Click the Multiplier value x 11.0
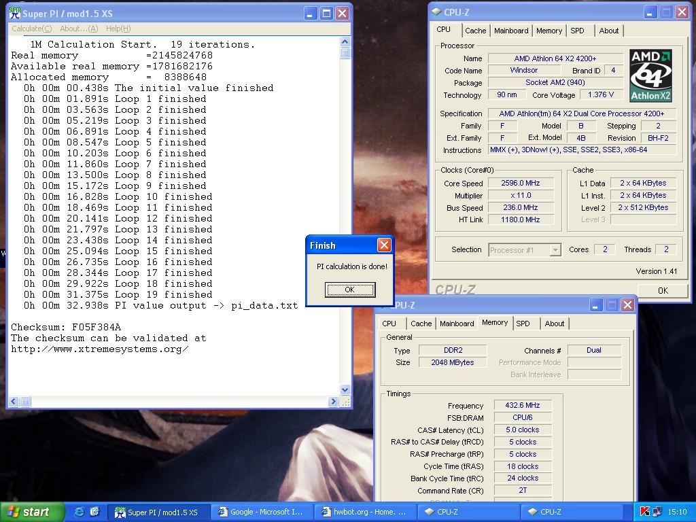This screenshot has height=522, width=696. (x=521, y=195)
